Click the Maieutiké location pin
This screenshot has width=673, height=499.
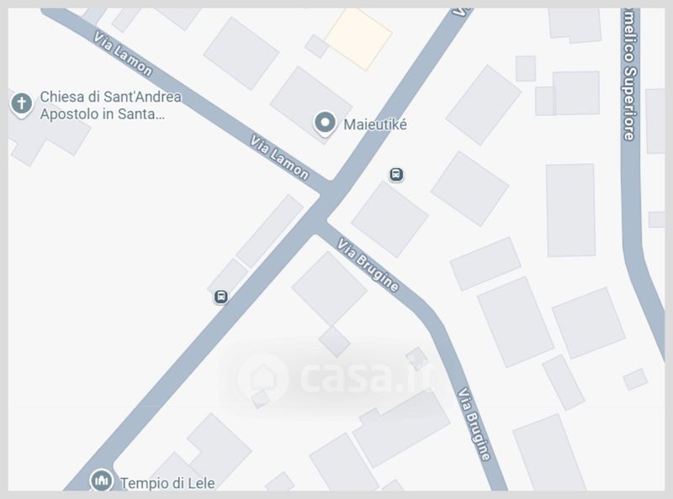click(x=325, y=123)
